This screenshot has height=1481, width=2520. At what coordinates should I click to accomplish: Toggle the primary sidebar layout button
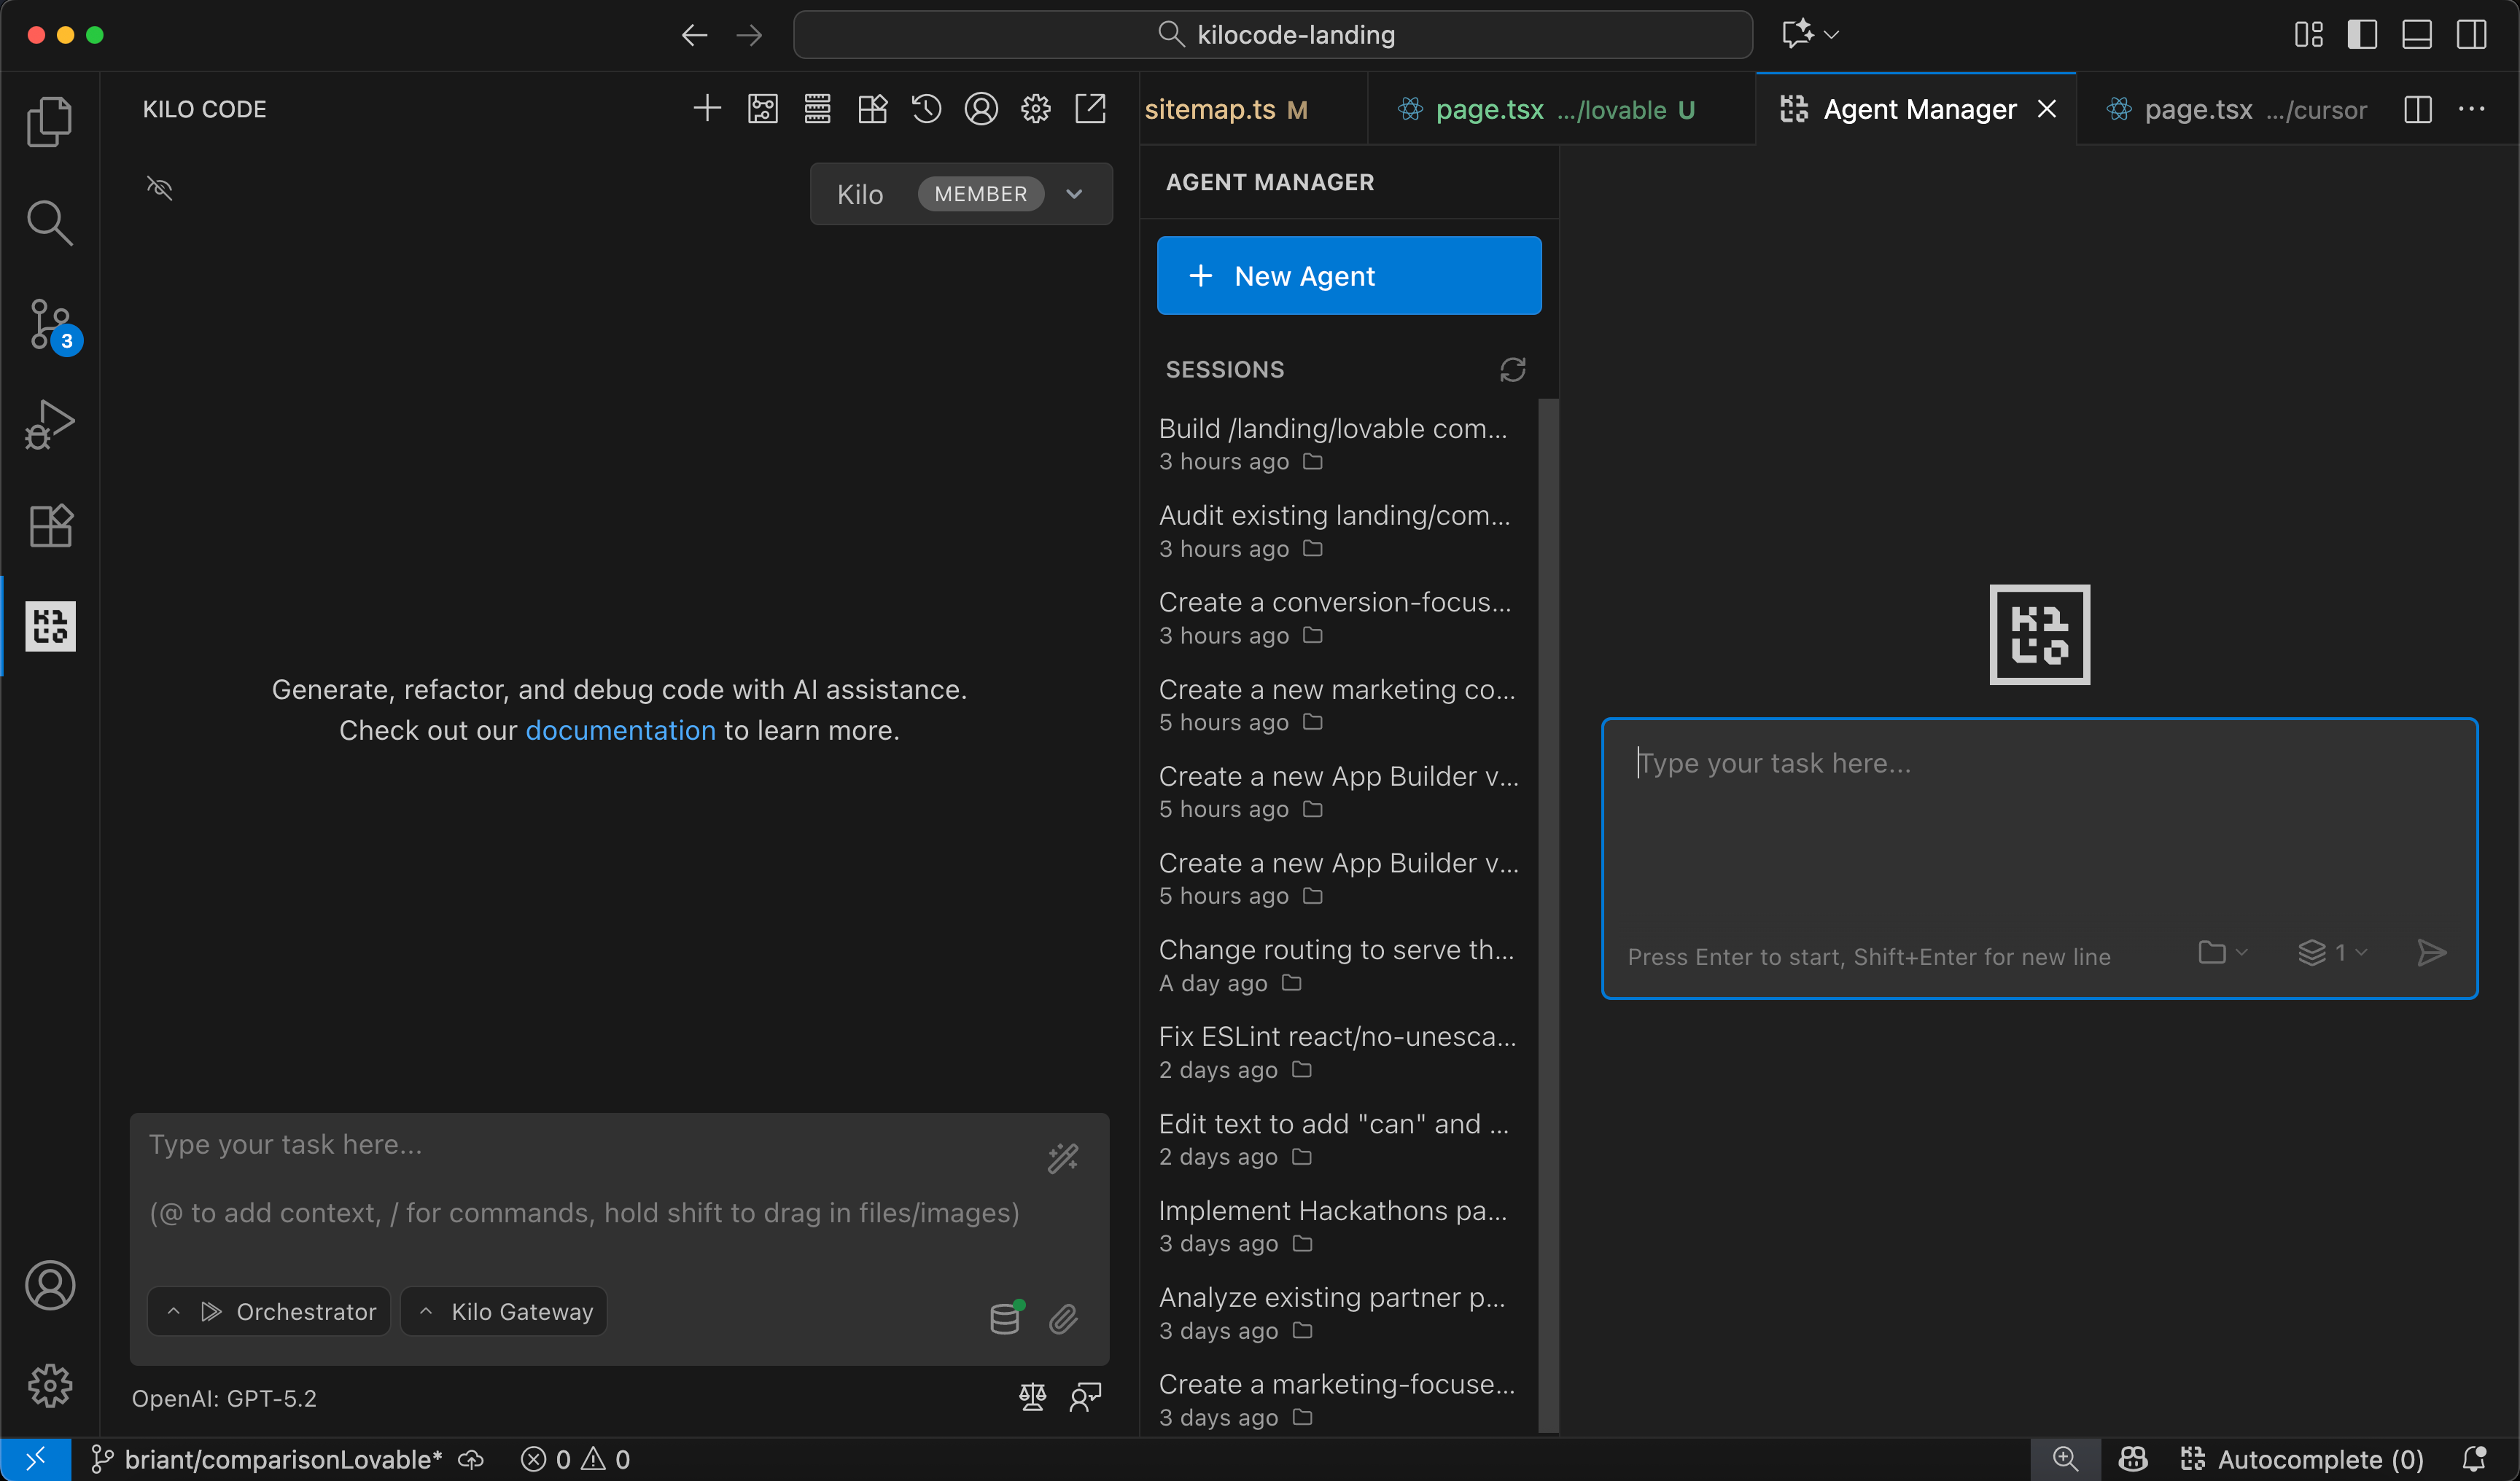pyautogui.click(x=2362, y=35)
